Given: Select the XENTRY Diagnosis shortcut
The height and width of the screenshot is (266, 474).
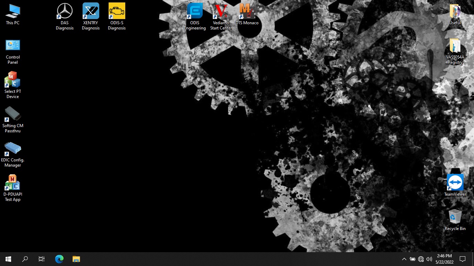Looking at the screenshot, I should [x=91, y=17].
